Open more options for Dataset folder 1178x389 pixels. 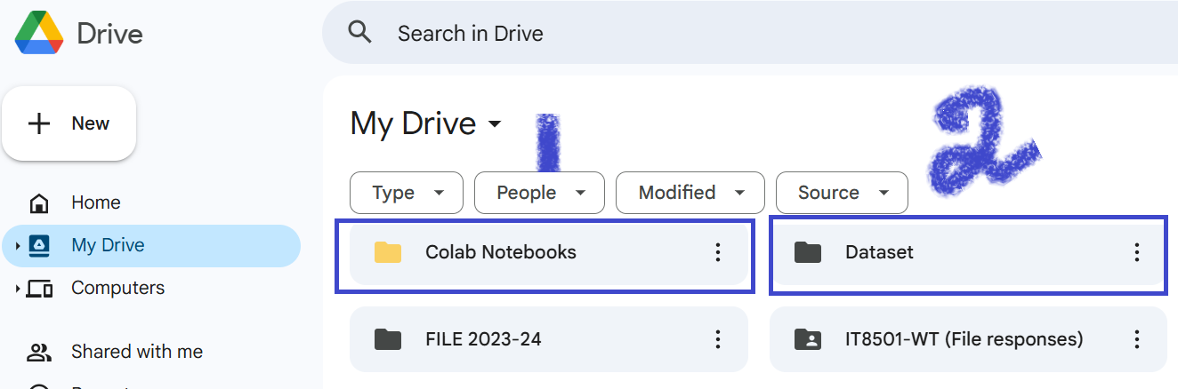pyautogui.click(x=1136, y=252)
